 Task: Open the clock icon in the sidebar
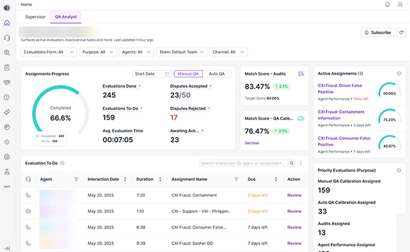coord(7,97)
